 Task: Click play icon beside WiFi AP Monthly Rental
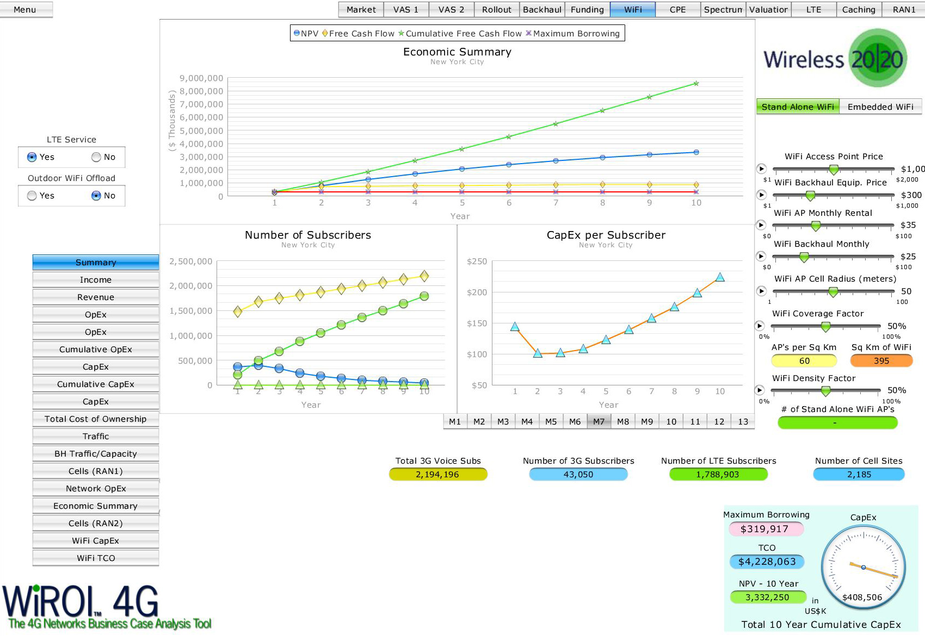(x=762, y=225)
